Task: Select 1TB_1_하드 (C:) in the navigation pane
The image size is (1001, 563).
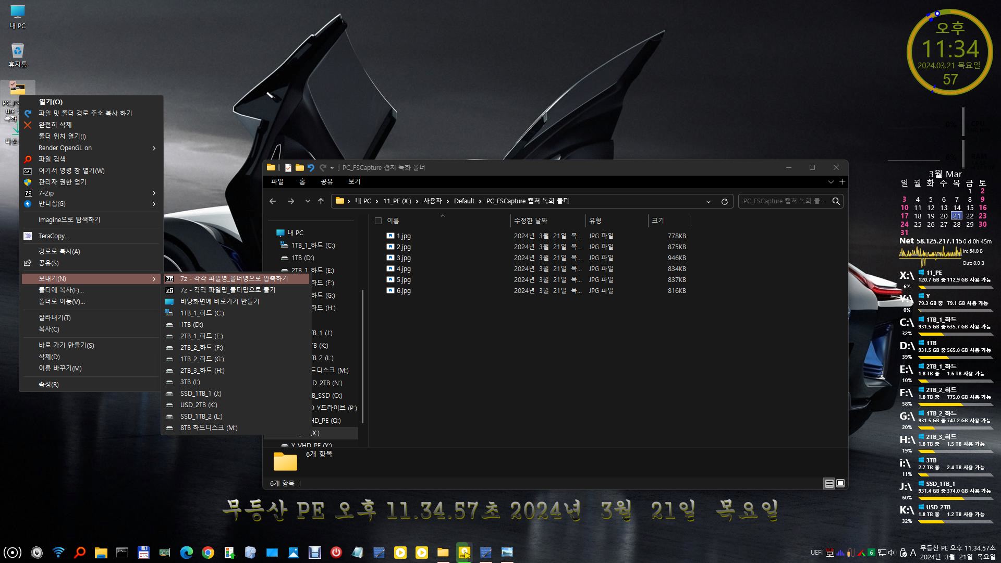Action: click(x=313, y=246)
